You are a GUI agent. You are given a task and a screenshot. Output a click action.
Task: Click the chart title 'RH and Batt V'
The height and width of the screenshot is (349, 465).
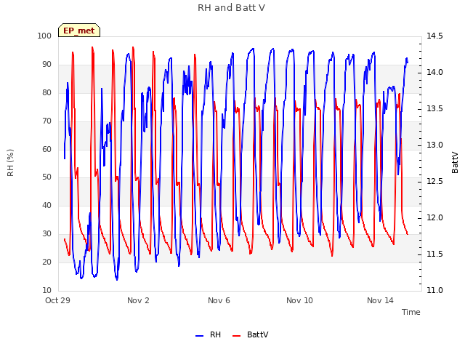tap(231, 8)
